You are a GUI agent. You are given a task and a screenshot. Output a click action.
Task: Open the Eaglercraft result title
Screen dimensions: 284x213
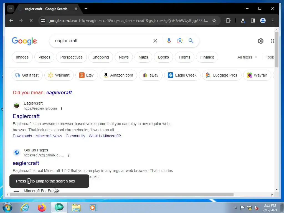point(26,116)
